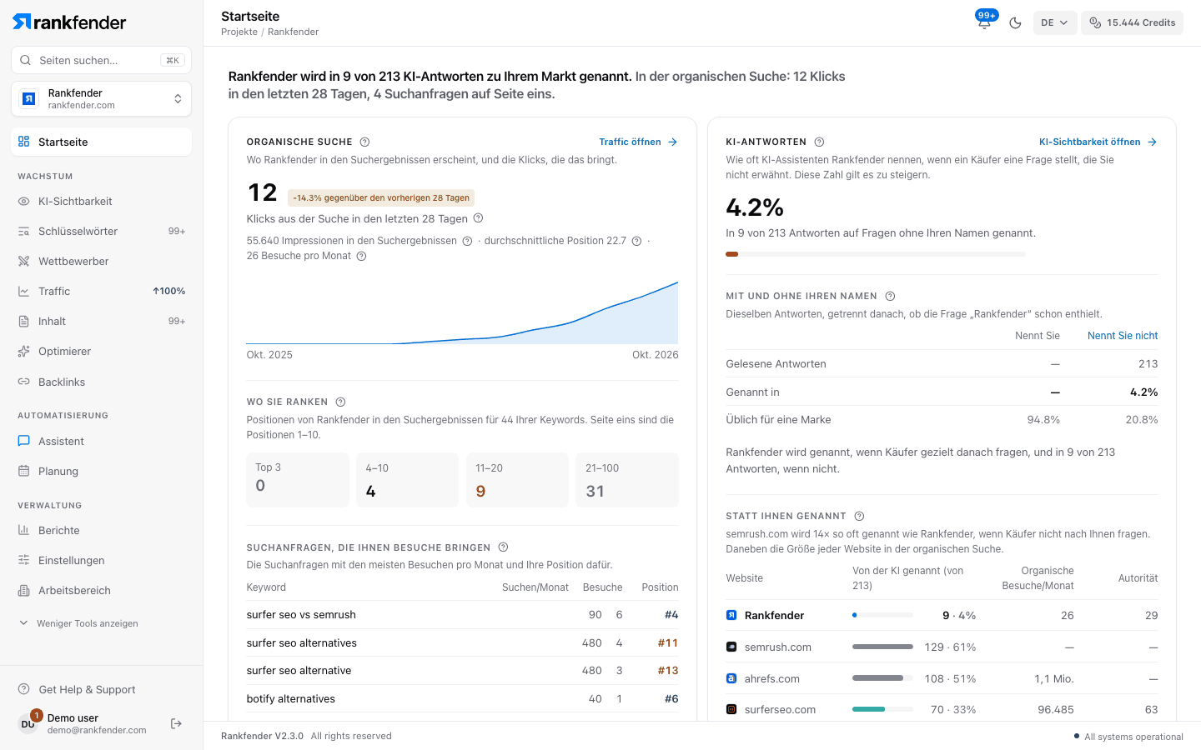This screenshot has width=1201, height=750.
Task: Click the Einstellungen sliders icon
Action: tap(23, 560)
